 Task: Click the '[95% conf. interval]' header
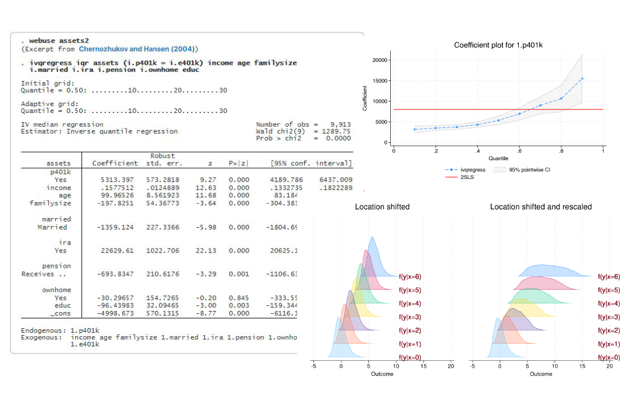(x=311, y=163)
